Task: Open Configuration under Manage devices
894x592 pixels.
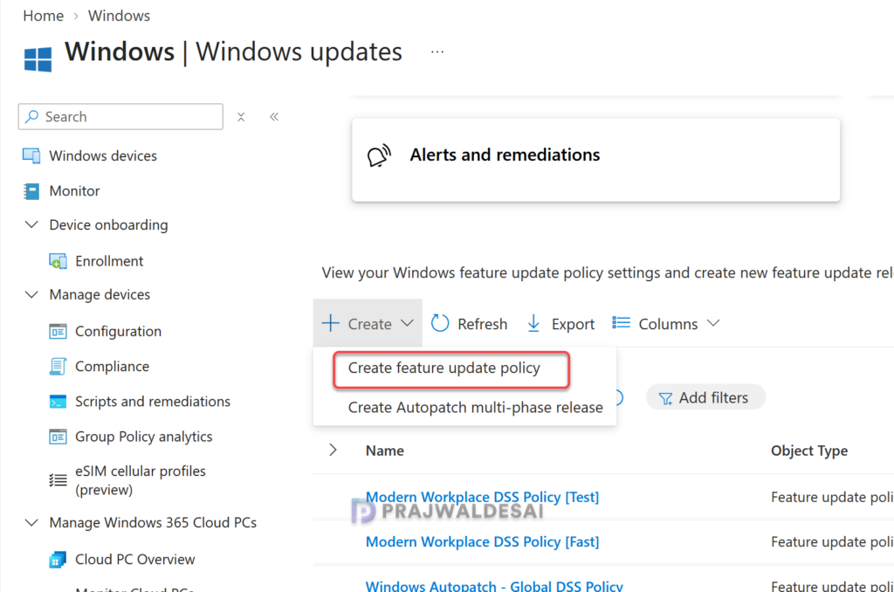Action: tap(118, 331)
